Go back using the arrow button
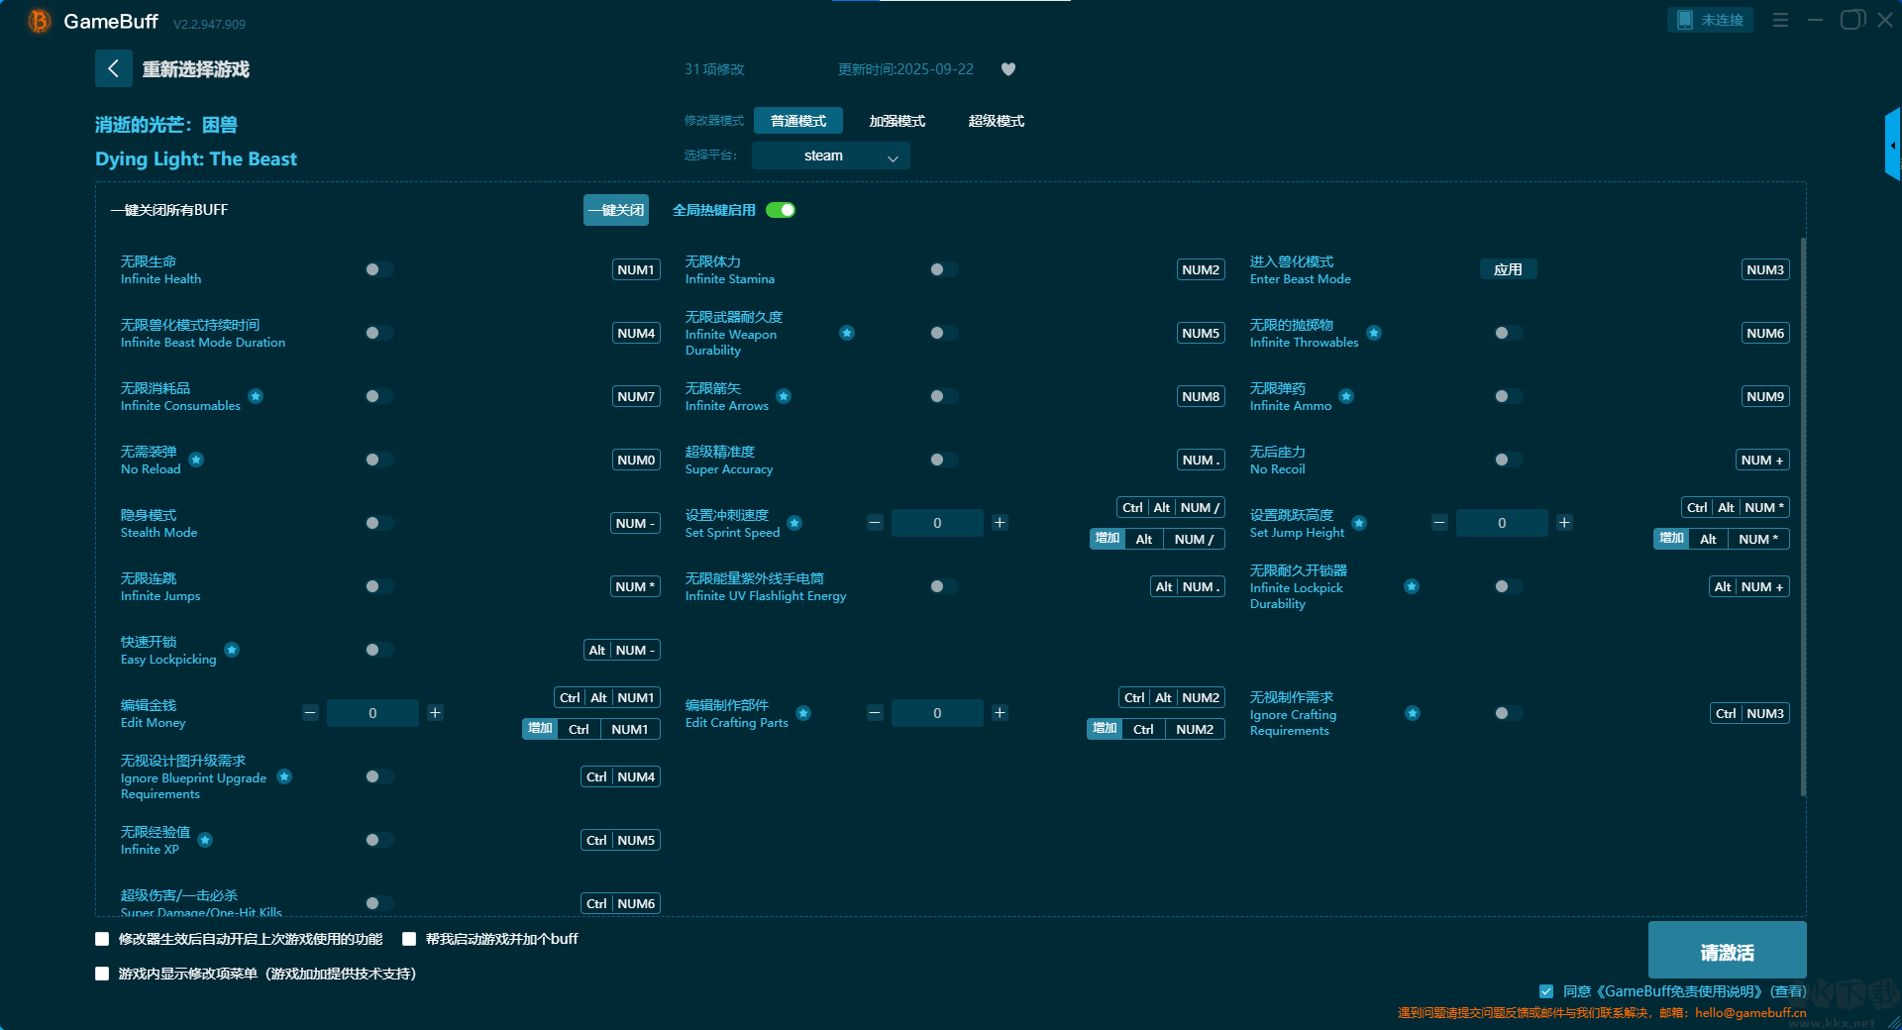This screenshot has height=1030, width=1902. tap(113, 68)
